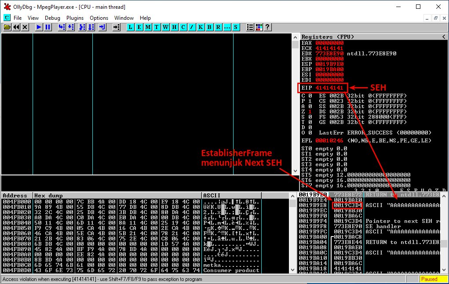Click the Trace over toolbar icon
Viewport: 449px width, 284px height.
pos(91,27)
